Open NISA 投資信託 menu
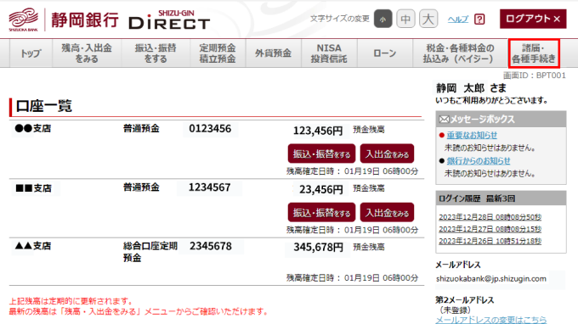578x324 pixels. 329,53
